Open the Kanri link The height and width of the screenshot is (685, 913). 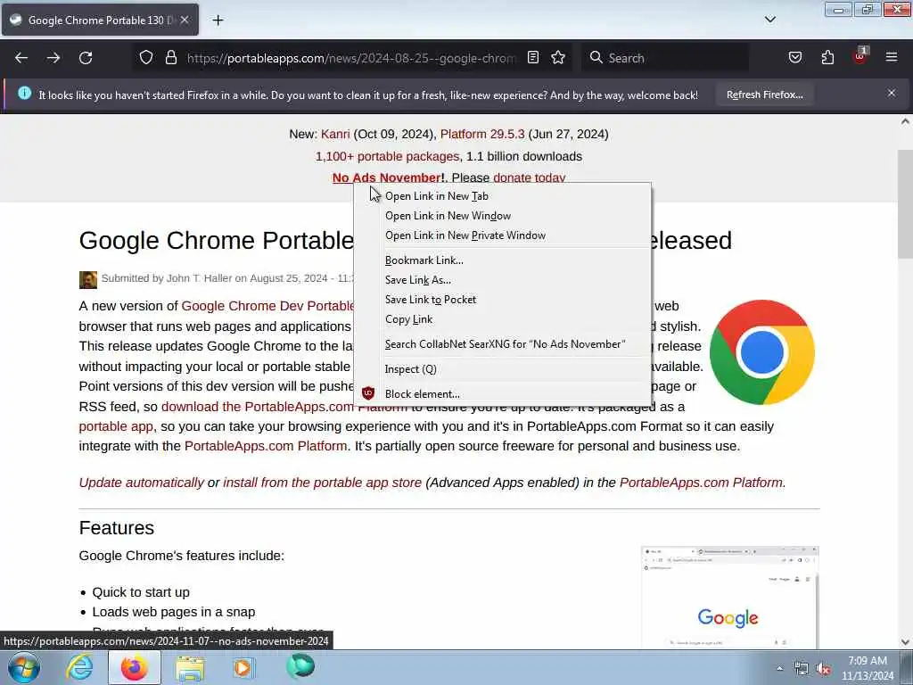click(335, 135)
